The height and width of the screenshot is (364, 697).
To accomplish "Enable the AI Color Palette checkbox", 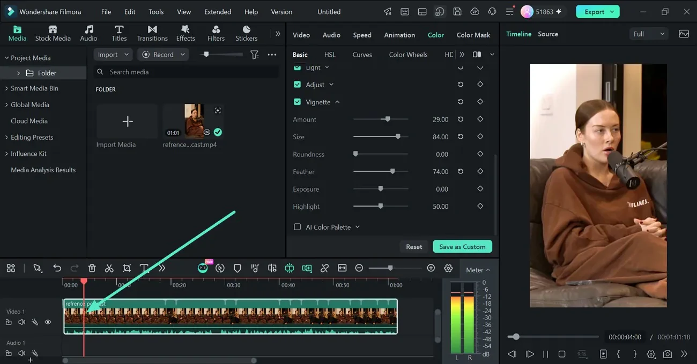I will [298, 227].
